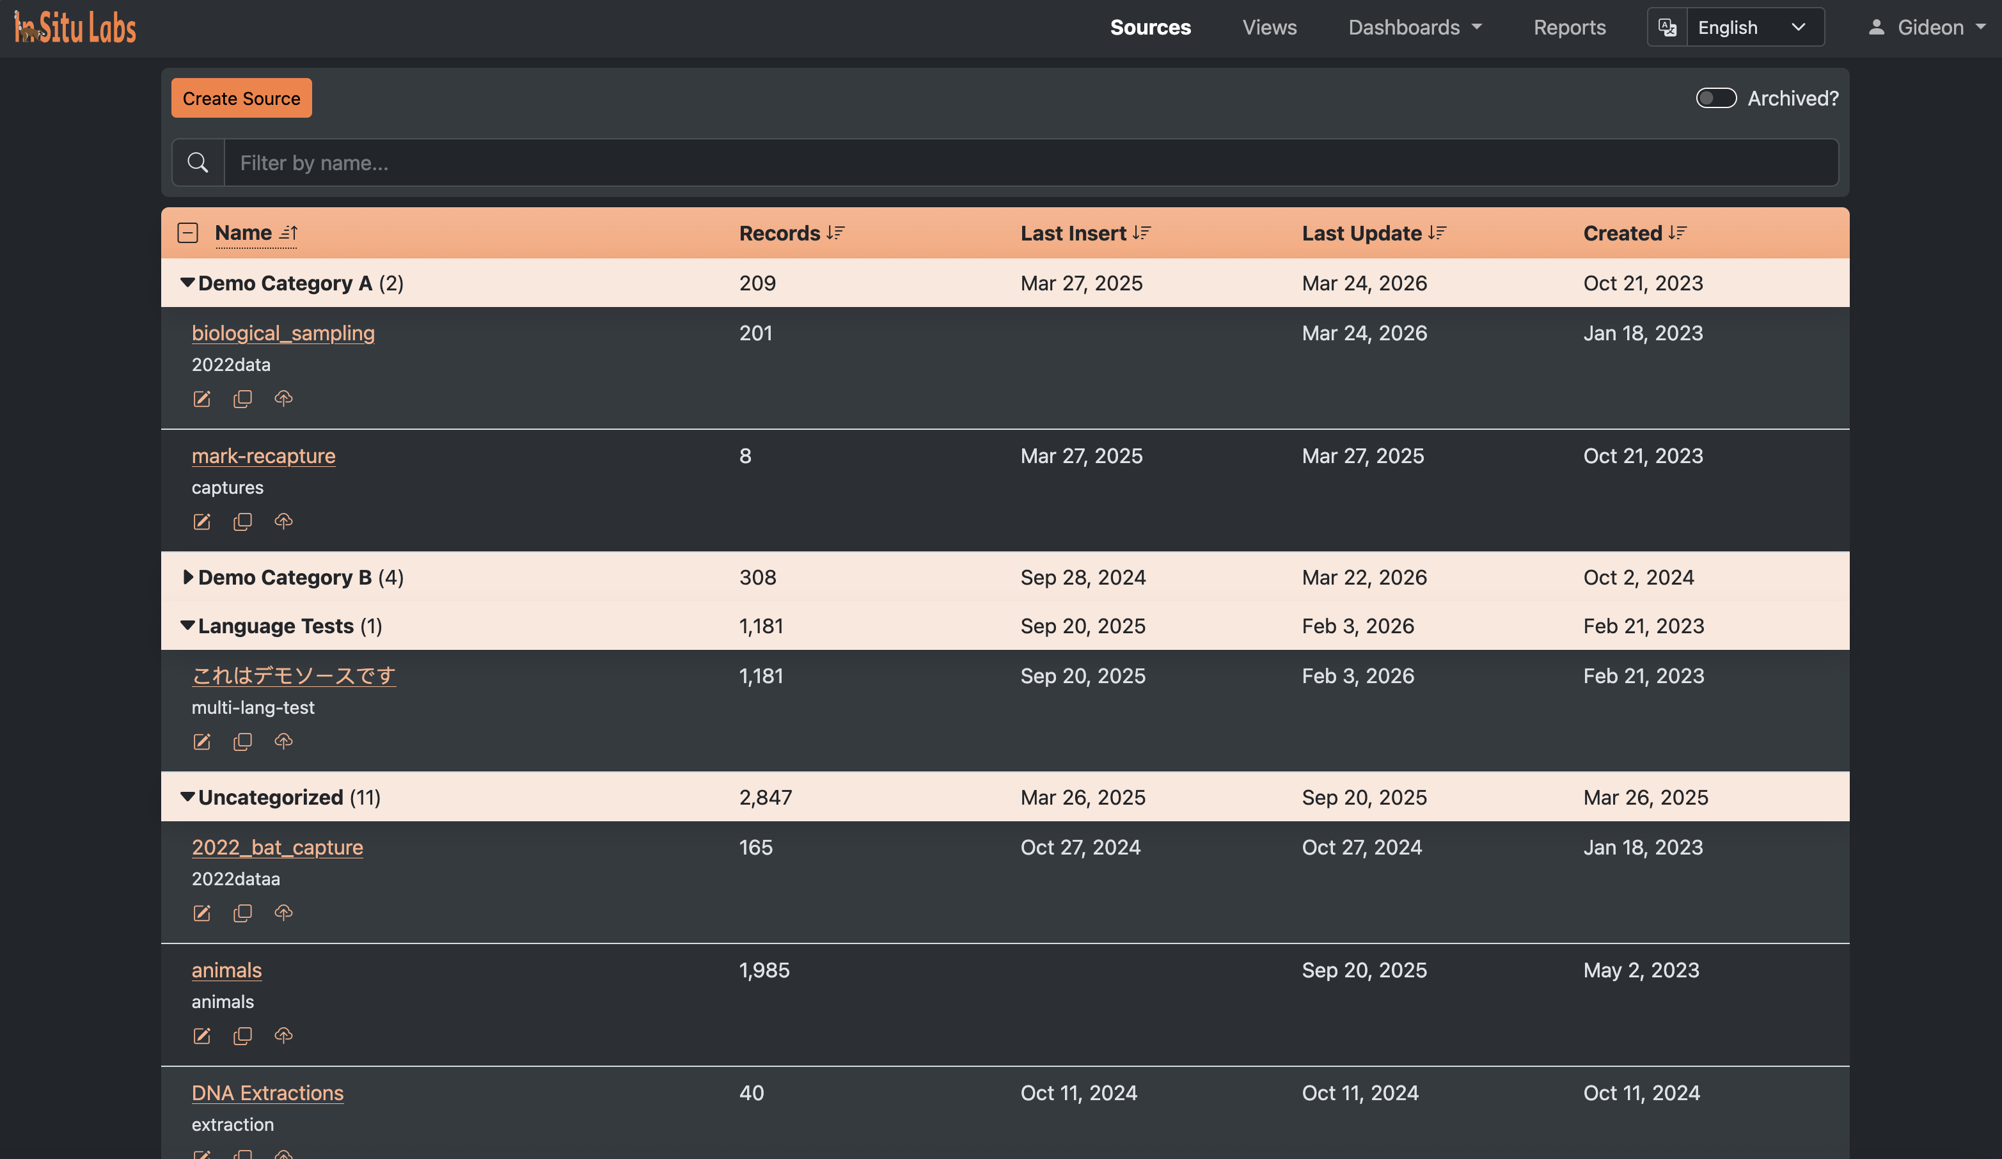Open the これはデモソースです source link
This screenshot has width=2002, height=1159.
click(x=293, y=675)
